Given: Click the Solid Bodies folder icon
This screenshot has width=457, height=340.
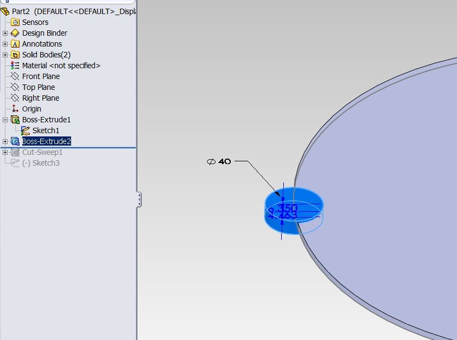Looking at the screenshot, I should (15, 55).
